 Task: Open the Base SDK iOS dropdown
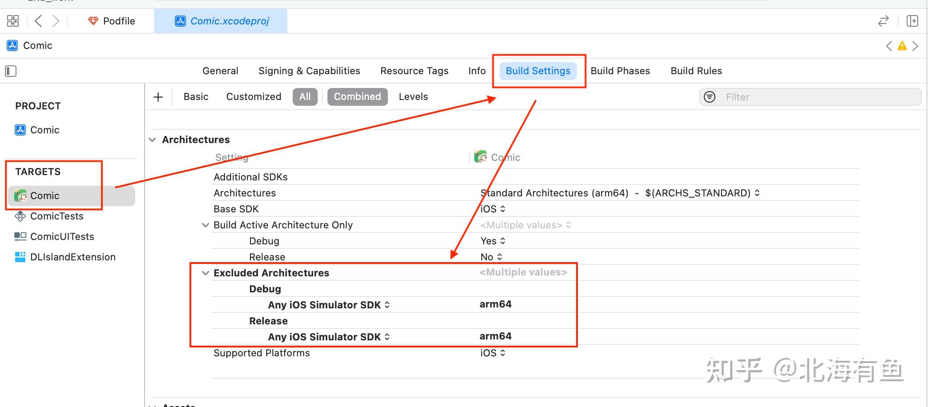pyautogui.click(x=491, y=208)
